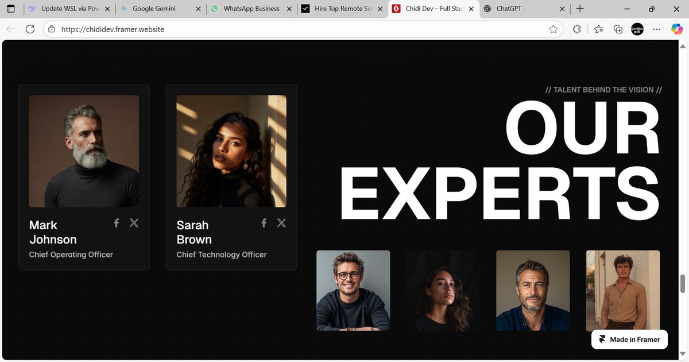Viewport: 689px width, 362px height.
Task: Choose the smiling man with glasses thumbnail
Action: coord(353,290)
